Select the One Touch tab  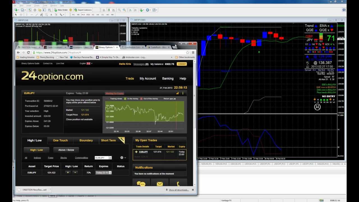(60, 140)
